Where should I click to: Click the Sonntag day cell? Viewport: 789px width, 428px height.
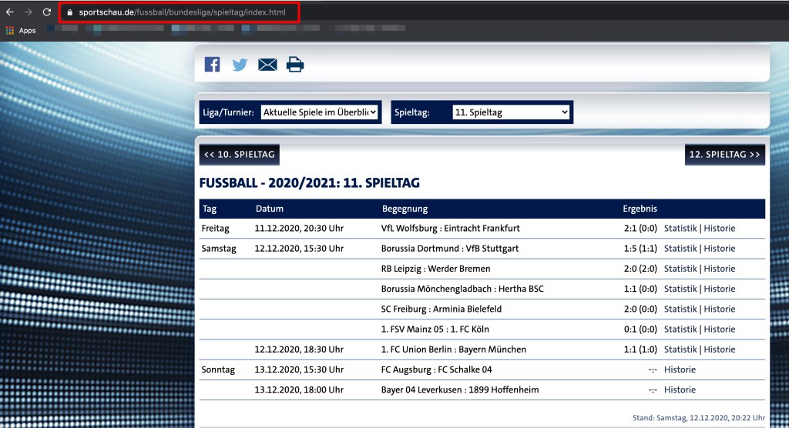tap(218, 369)
